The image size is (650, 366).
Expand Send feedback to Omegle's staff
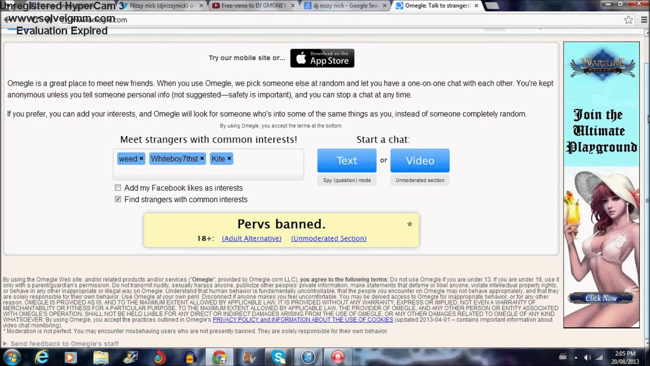tap(61, 344)
